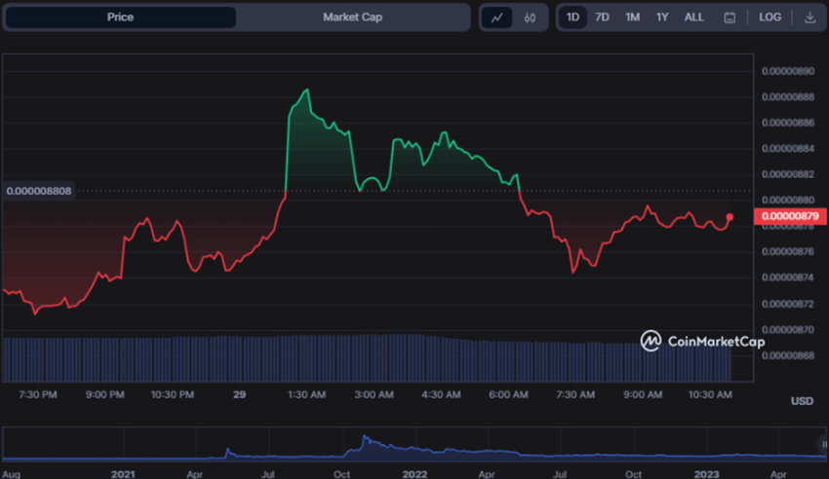
Task: Click the 7:30 PM time axis label
Action: click(37, 394)
